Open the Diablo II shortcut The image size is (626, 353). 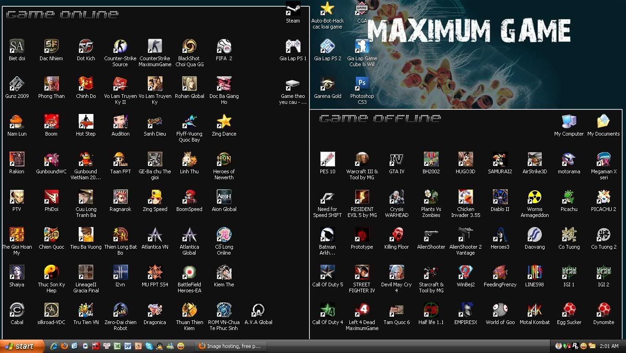[500, 197]
